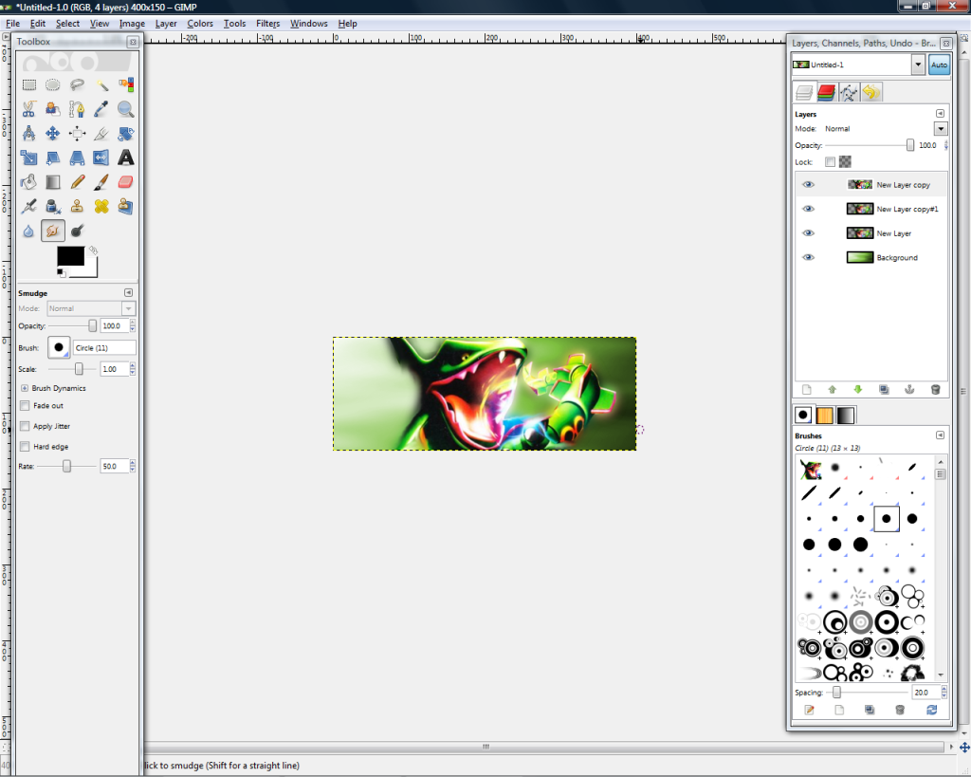Image resolution: width=971 pixels, height=777 pixels.
Task: Enable the Apply Jitter checkbox
Action: click(25, 426)
